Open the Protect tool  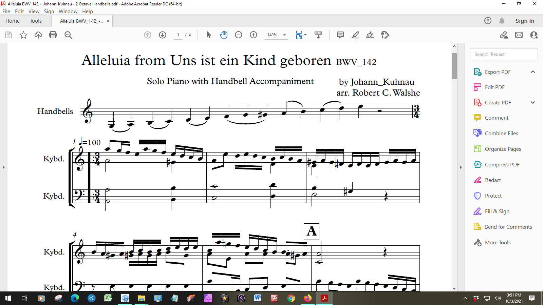tap(493, 196)
